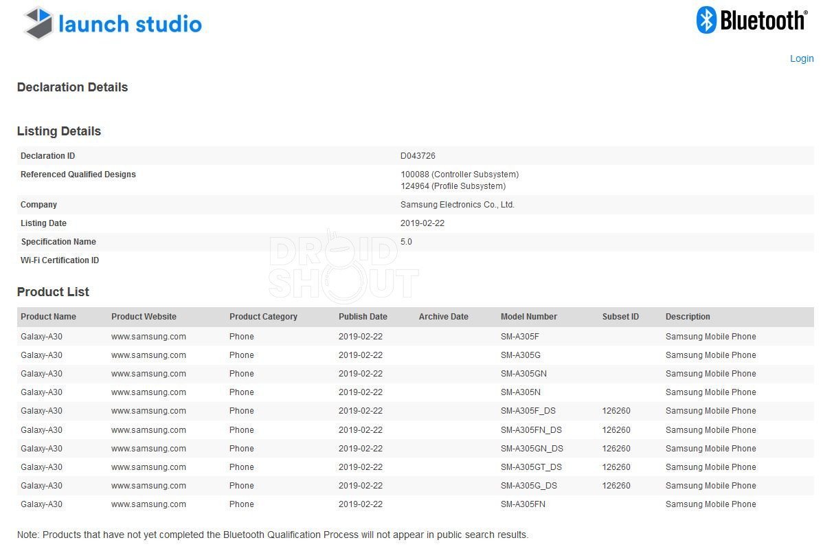823x549 pixels.
Task: Select the Declaration Details heading
Action: (x=72, y=87)
